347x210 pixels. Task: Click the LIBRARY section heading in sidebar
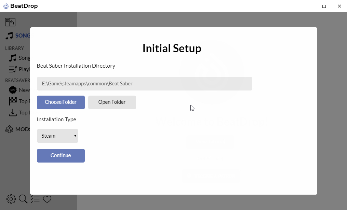[15, 48]
